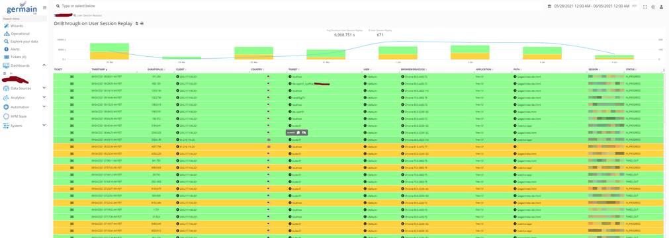Click the export document icon beside title
The height and width of the screenshot is (238, 669).
coord(137,23)
